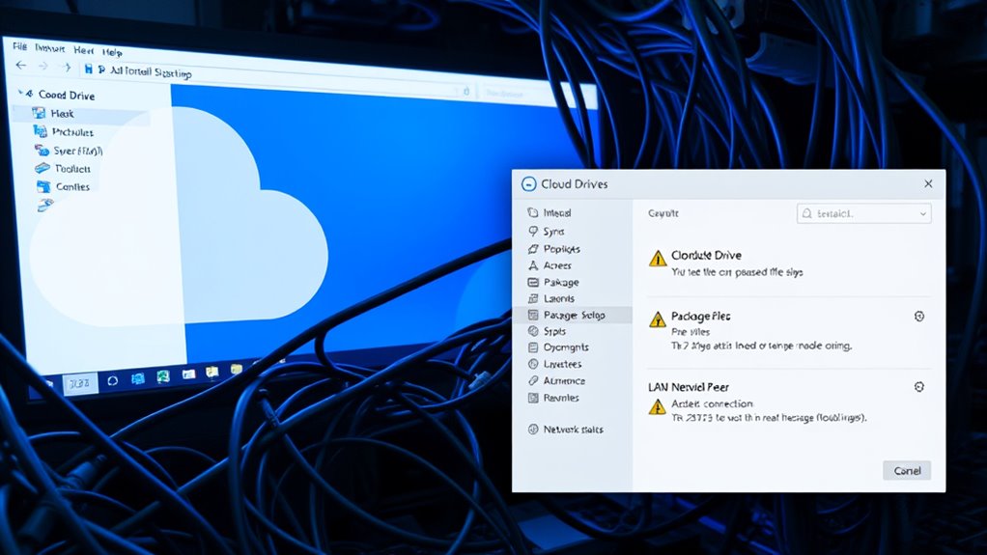This screenshot has height=555, width=987.
Task: Click the LAN Nervicl Peer heading
Action: 689,387
